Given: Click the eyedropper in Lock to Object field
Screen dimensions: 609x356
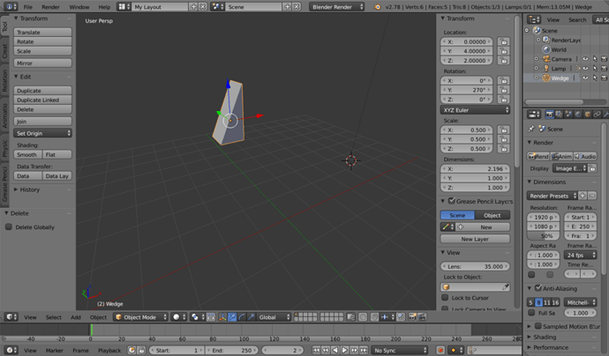Looking at the screenshot, I should [x=506, y=286].
